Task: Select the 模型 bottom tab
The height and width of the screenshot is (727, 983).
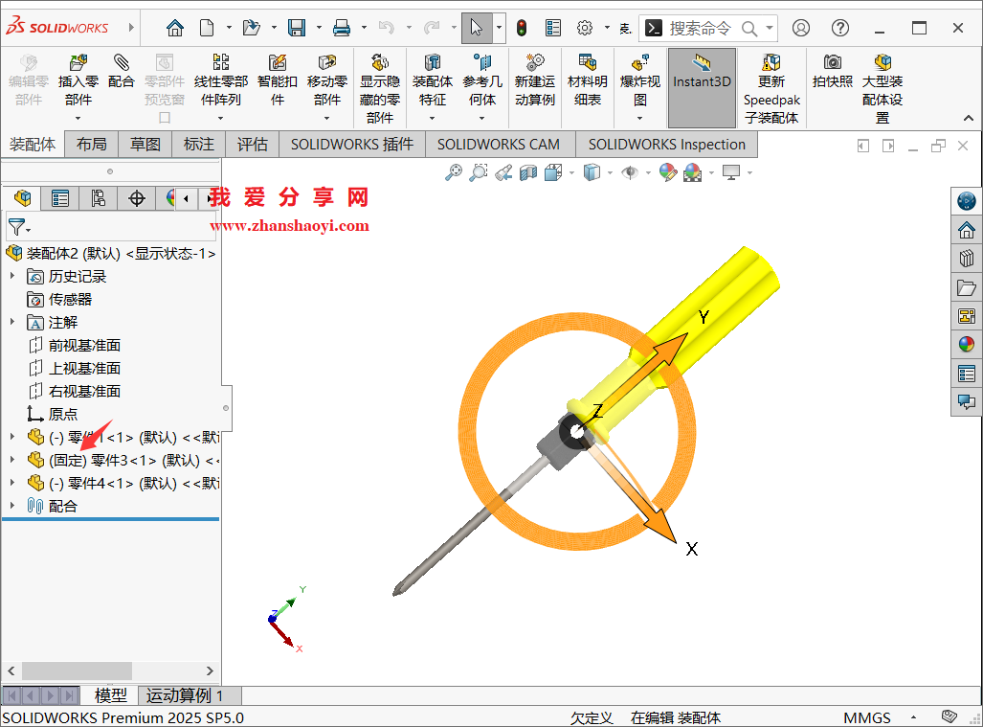Action: point(110,695)
